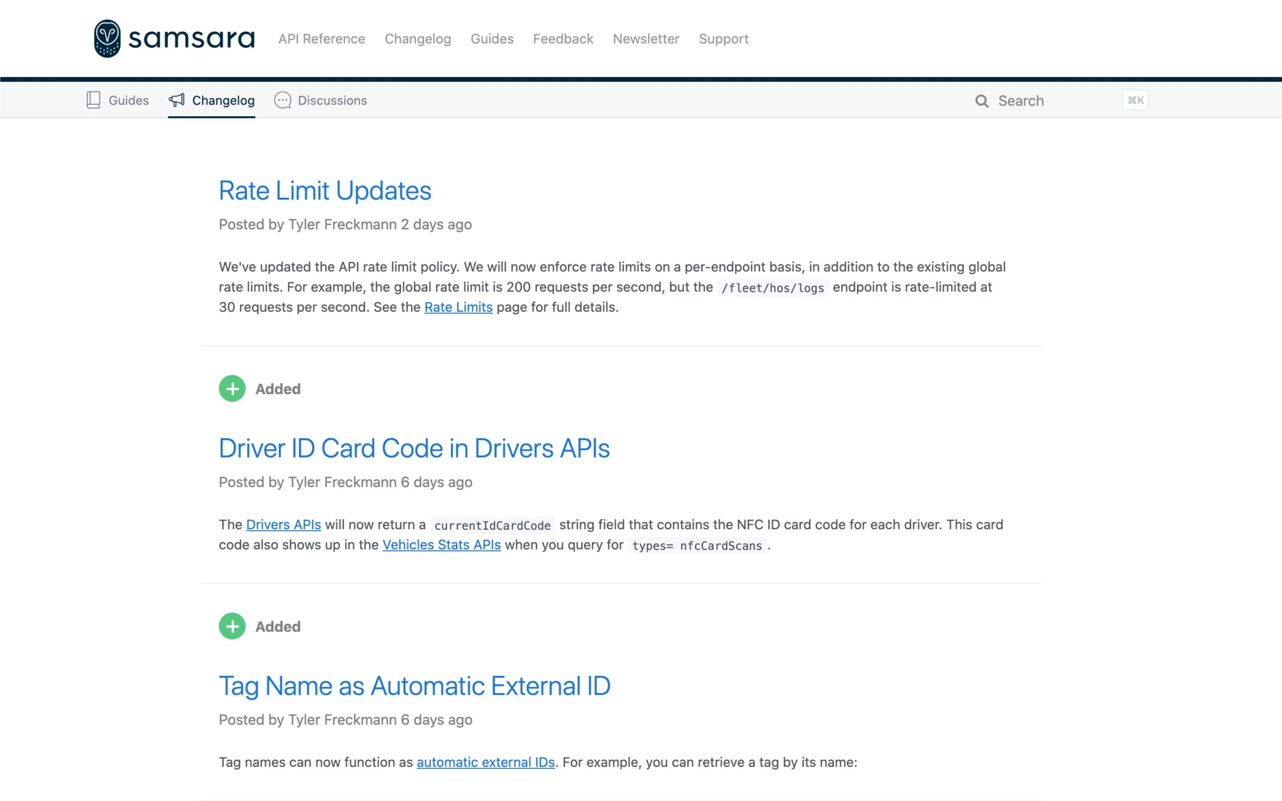Click the search magnifying glass icon
Image resolution: width=1282 pixels, height=801 pixels.
pos(981,101)
